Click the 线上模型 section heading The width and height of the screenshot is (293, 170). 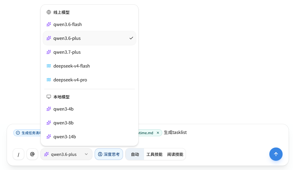(61, 12)
